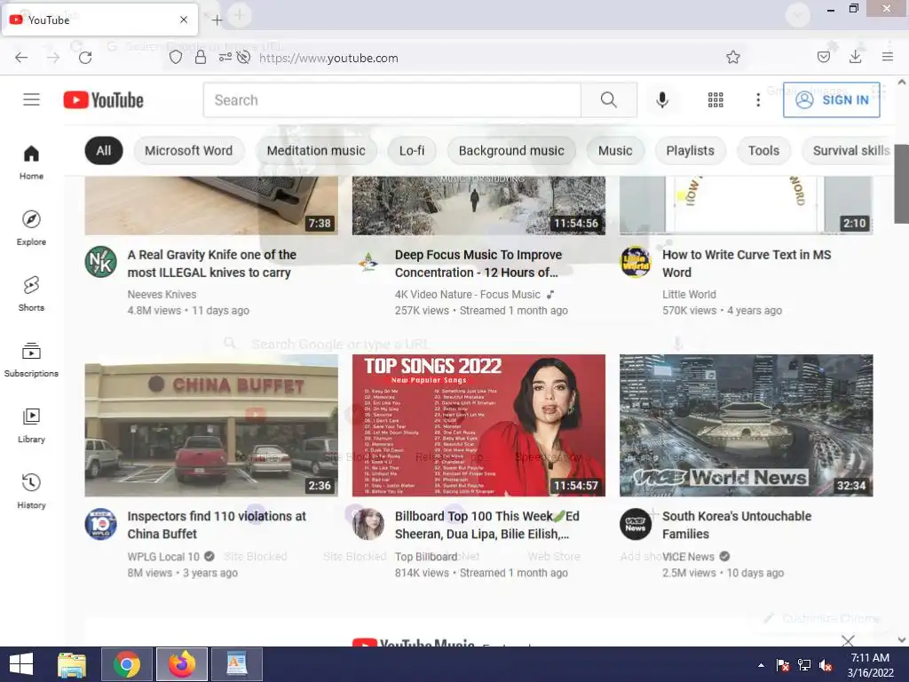
Task: Click the page vertical scrollbar thumb
Action: pyautogui.click(x=902, y=183)
